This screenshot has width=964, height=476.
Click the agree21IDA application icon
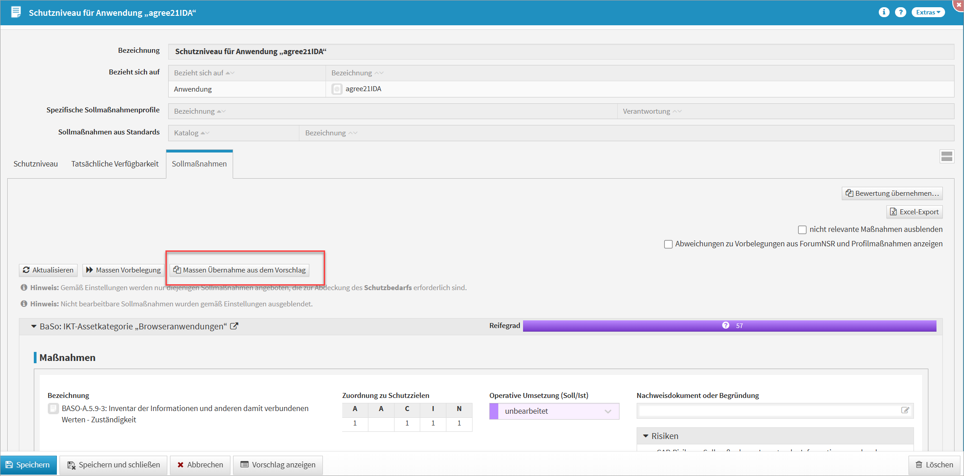click(x=337, y=89)
